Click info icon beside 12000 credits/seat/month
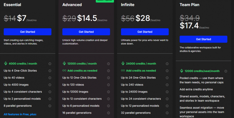This screenshot has width=234, height=118. click(226, 71)
